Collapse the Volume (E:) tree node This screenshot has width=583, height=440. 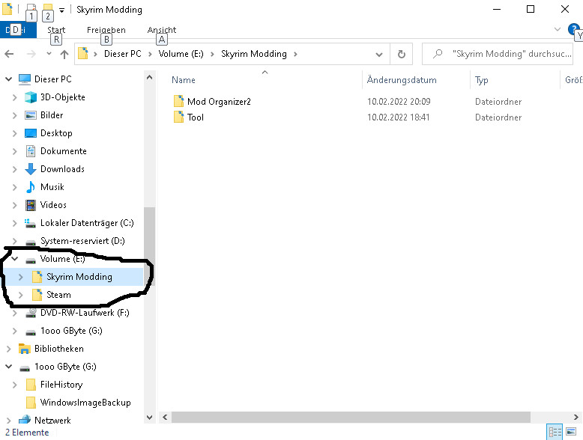pos(14,259)
